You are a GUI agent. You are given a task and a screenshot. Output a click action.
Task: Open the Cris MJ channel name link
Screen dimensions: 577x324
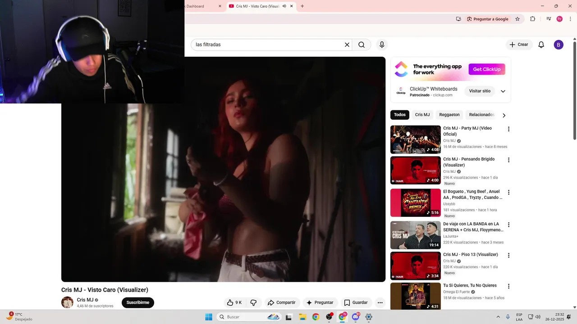click(85, 300)
